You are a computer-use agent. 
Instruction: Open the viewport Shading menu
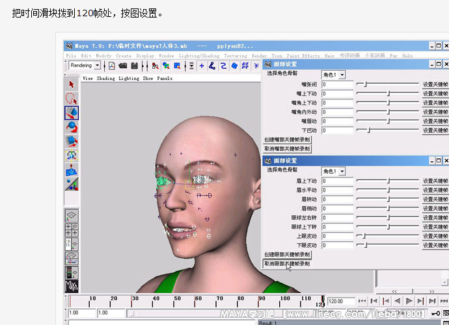coord(105,79)
